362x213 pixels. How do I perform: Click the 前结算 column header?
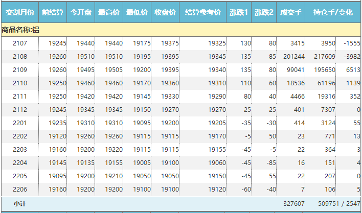pyautogui.click(x=53, y=12)
